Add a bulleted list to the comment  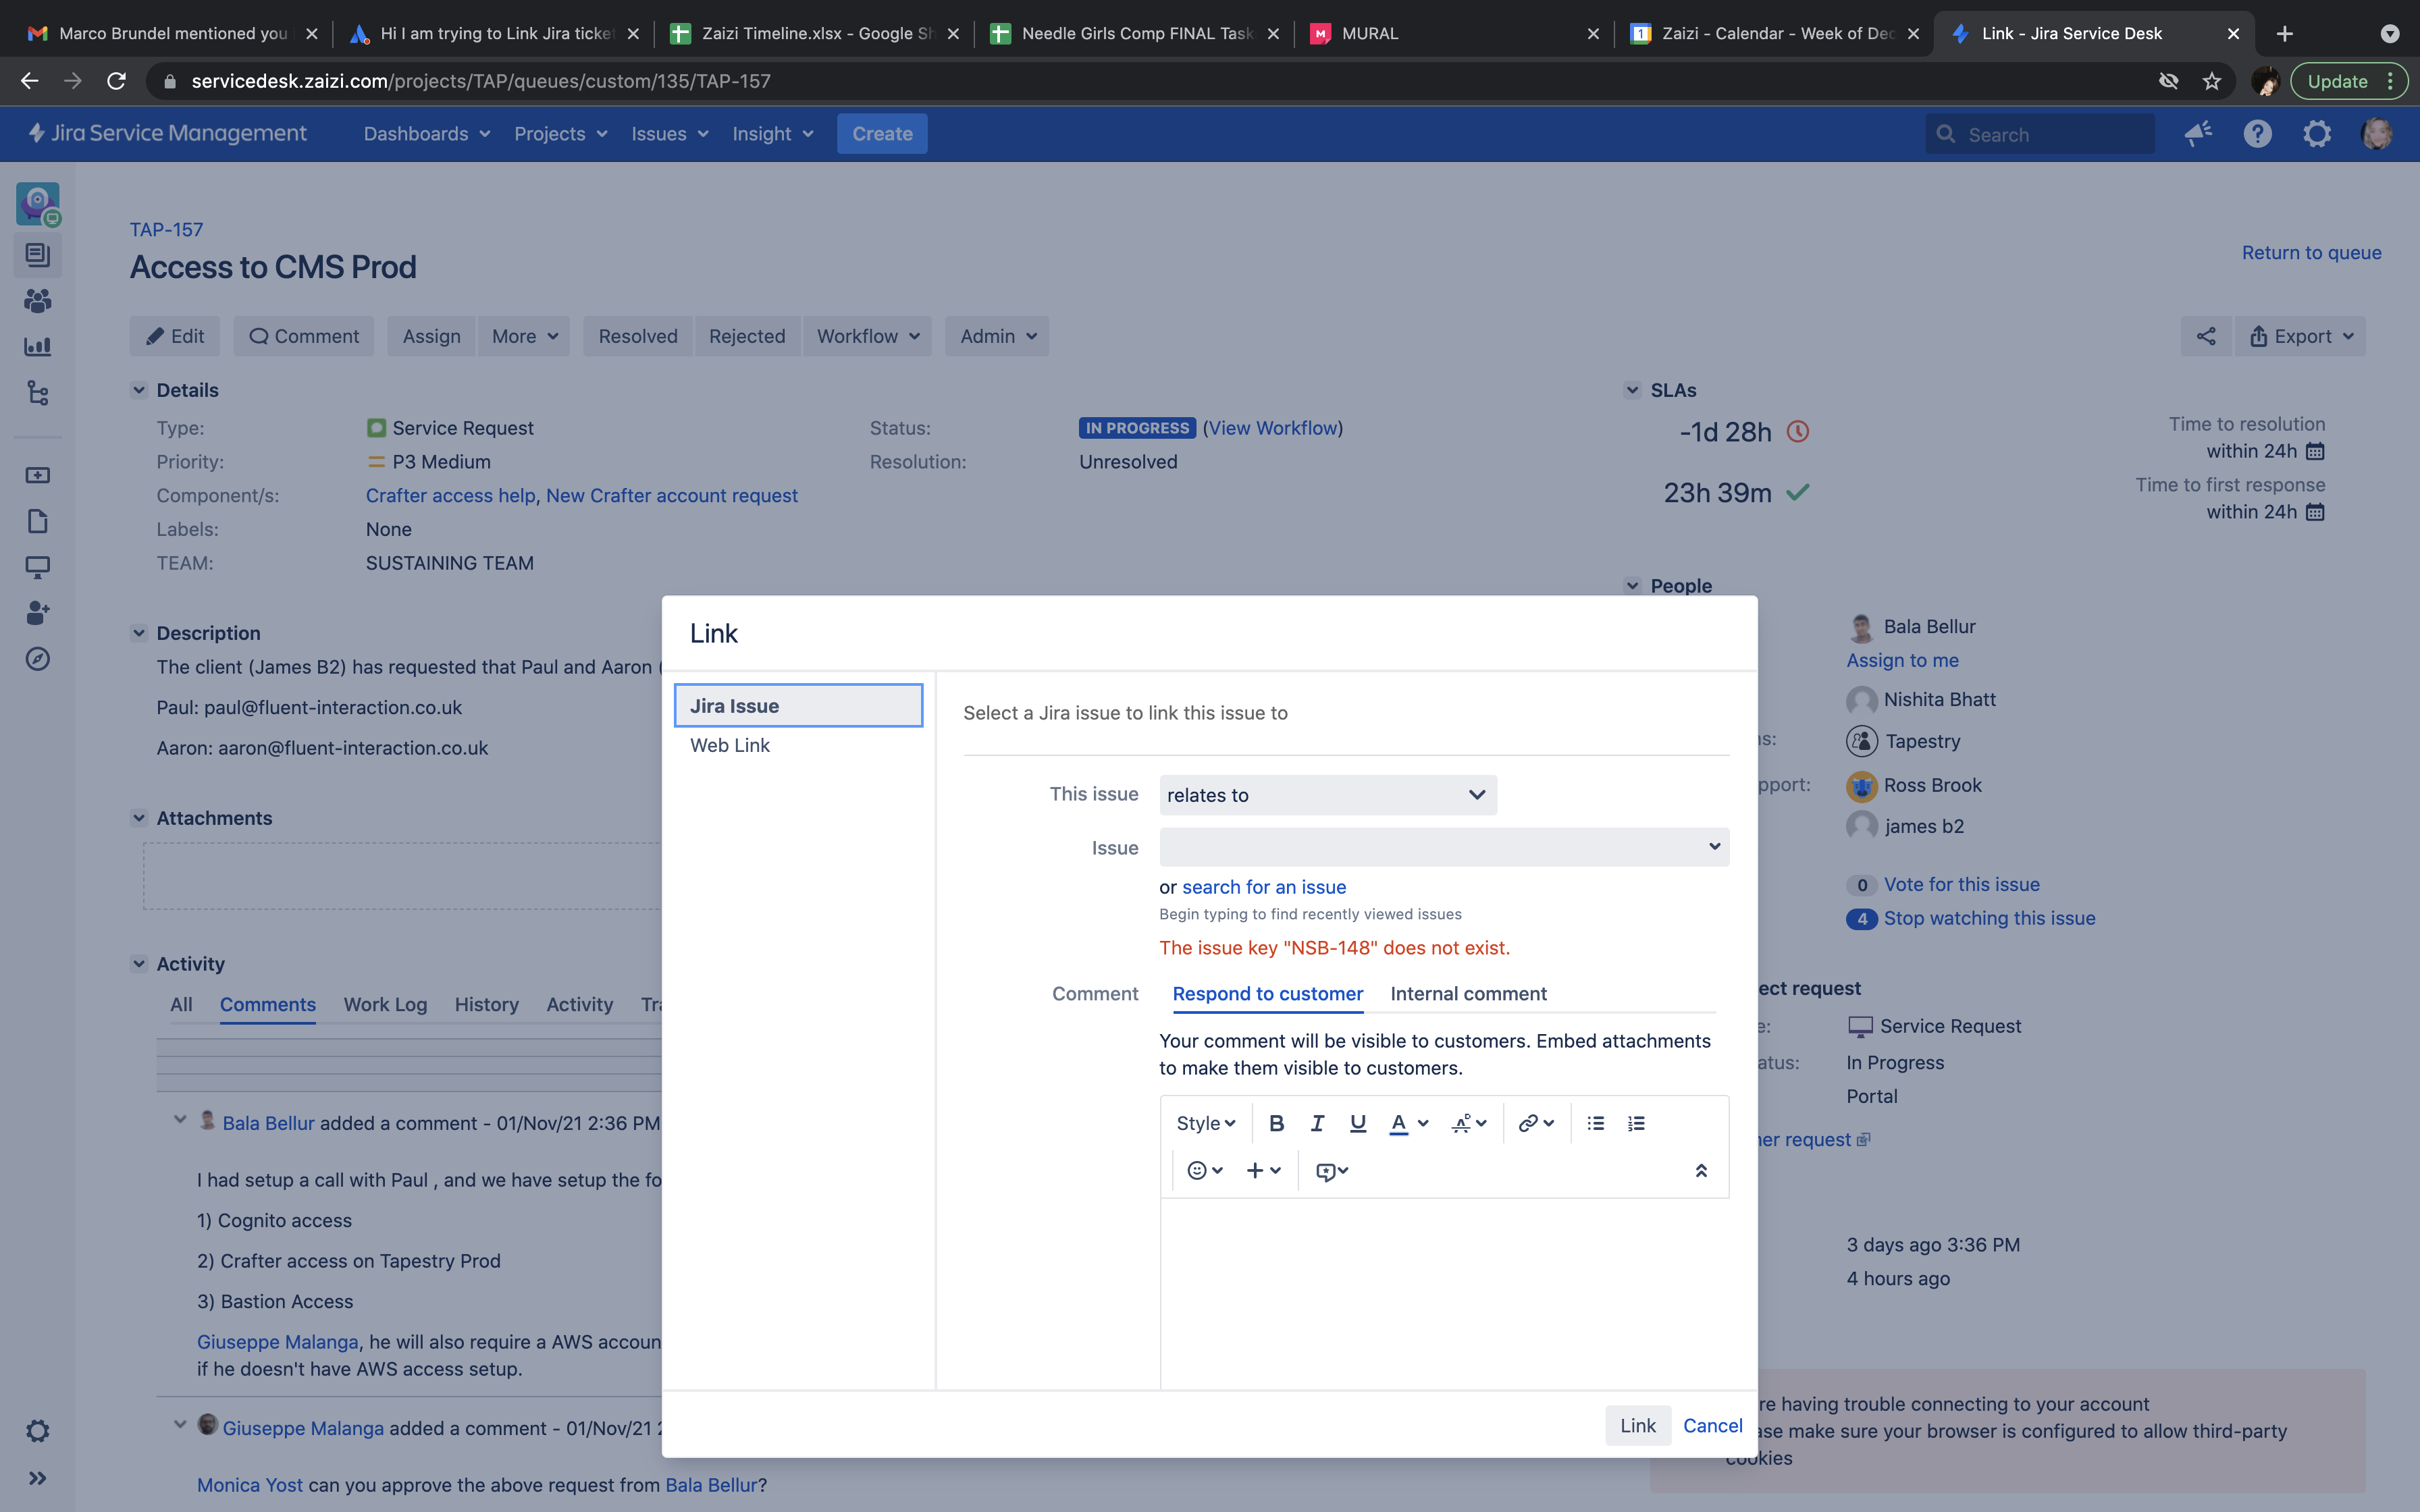[x=1595, y=1123]
